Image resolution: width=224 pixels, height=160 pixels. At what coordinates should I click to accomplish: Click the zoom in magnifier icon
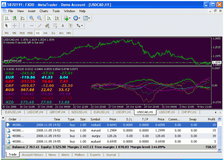coord(32,18)
